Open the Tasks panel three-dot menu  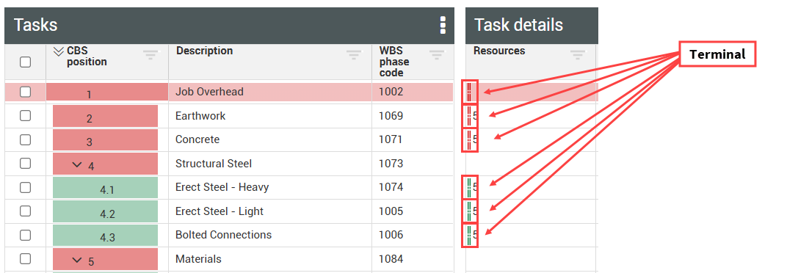(x=443, y=25)
